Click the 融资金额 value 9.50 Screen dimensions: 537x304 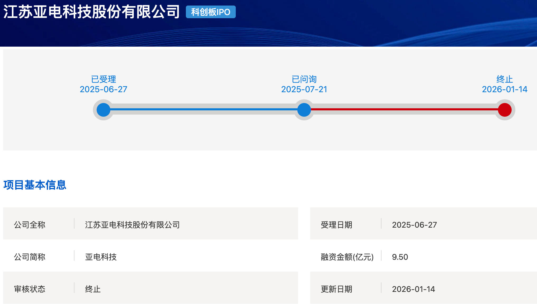pyautogui.click(x=400, y=257)
